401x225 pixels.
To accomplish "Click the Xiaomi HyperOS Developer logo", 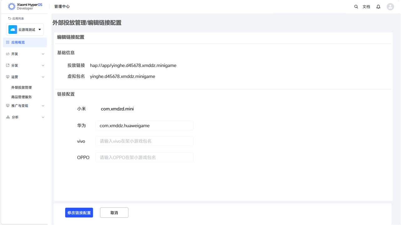I will (25, 6).
